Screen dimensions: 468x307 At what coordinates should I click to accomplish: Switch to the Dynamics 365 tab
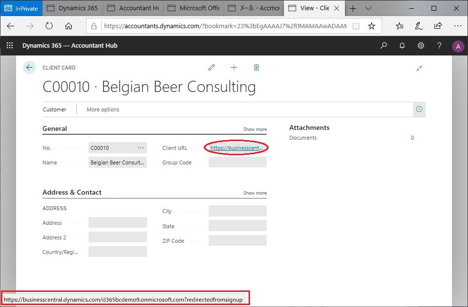click(x=73, y=8)
